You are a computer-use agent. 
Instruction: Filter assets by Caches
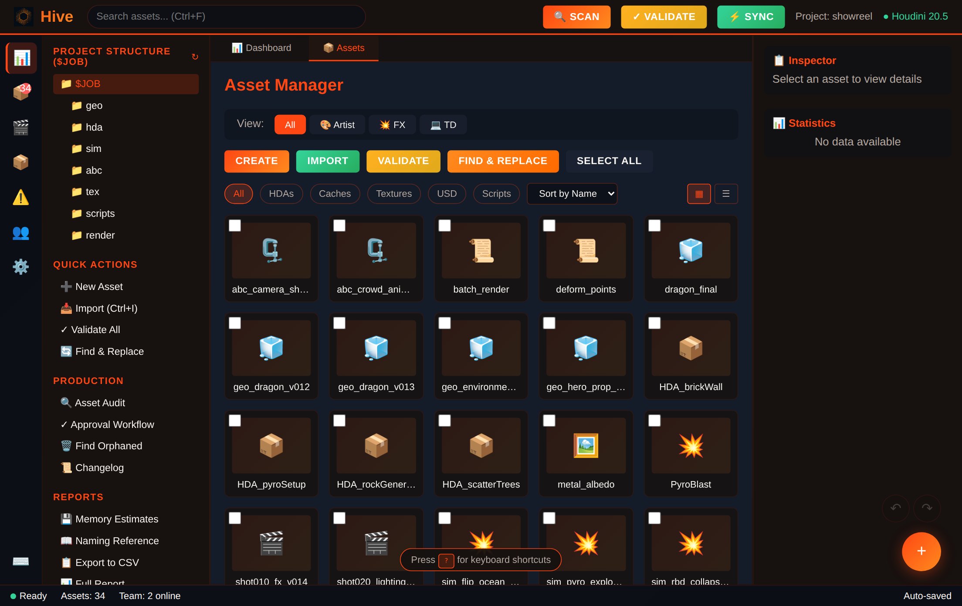335,194
